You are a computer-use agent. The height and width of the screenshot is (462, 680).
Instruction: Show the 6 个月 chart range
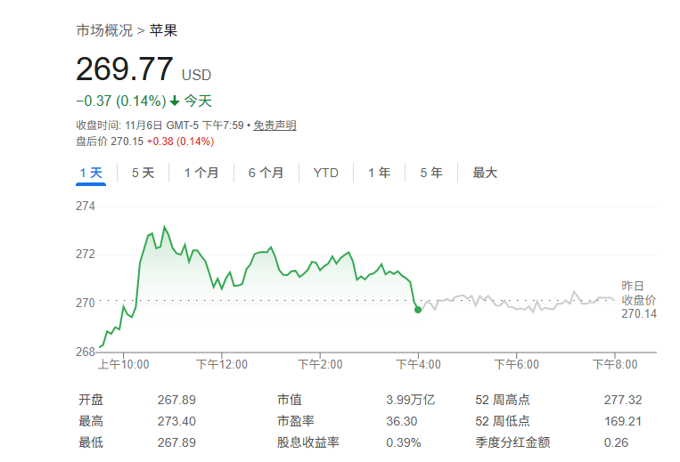click(x=266, y=174)
